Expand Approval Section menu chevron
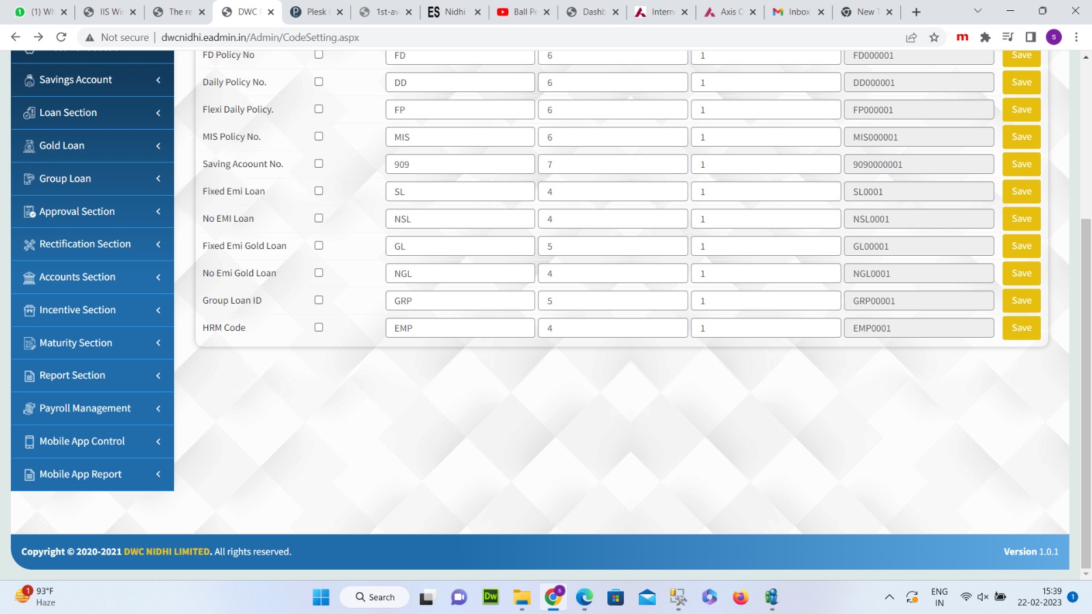The height and width of the screenshot is (614, 1092). pos(158,211)
